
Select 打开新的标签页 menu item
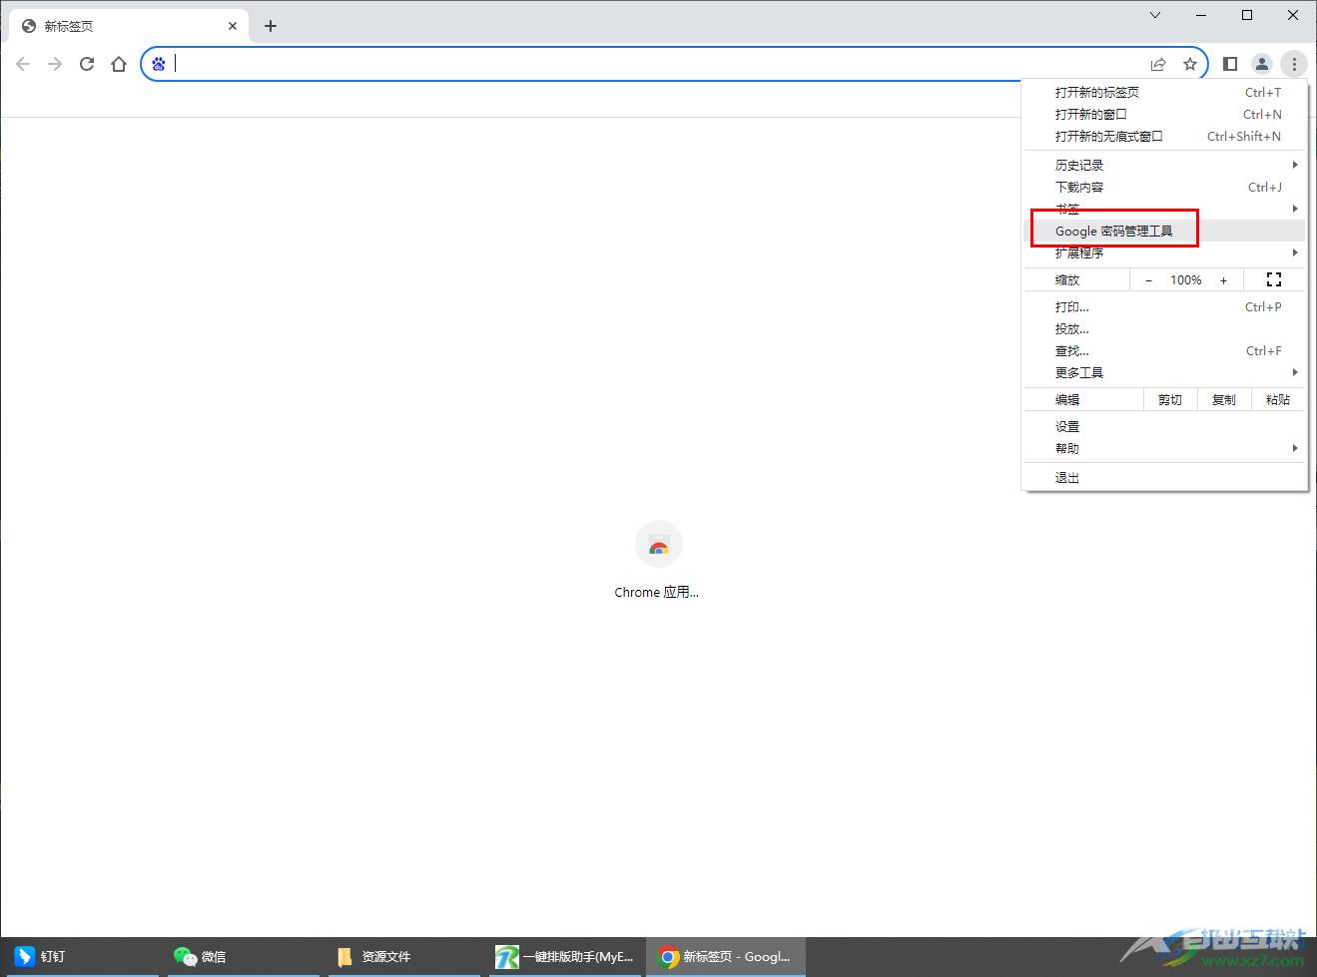click(1165, 92)
